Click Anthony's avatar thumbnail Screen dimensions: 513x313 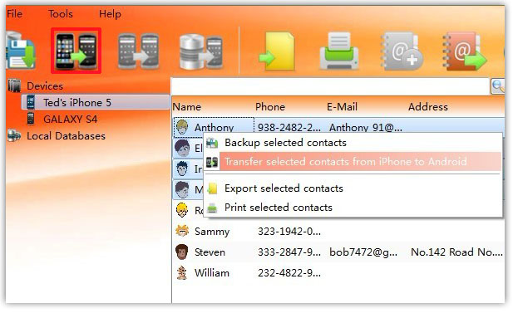coord(182,127)
